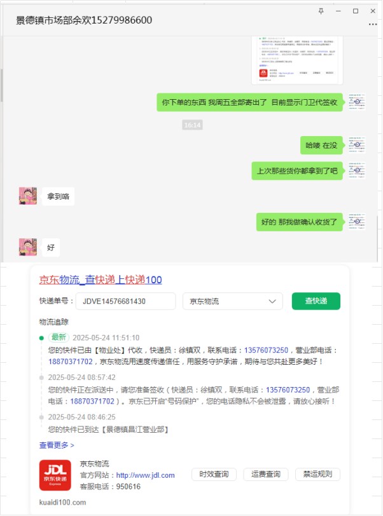Open the 运费查询 option
Image resolution: width=383 pixels, height=516 pixels.
tap(266, 474)
